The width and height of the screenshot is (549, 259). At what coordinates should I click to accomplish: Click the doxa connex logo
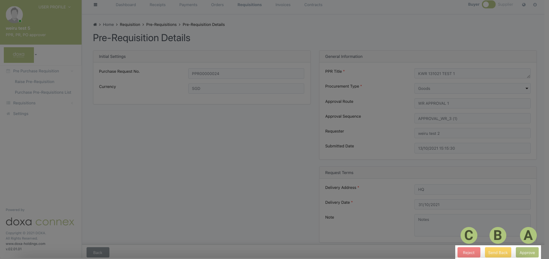[x=40, y=222]
